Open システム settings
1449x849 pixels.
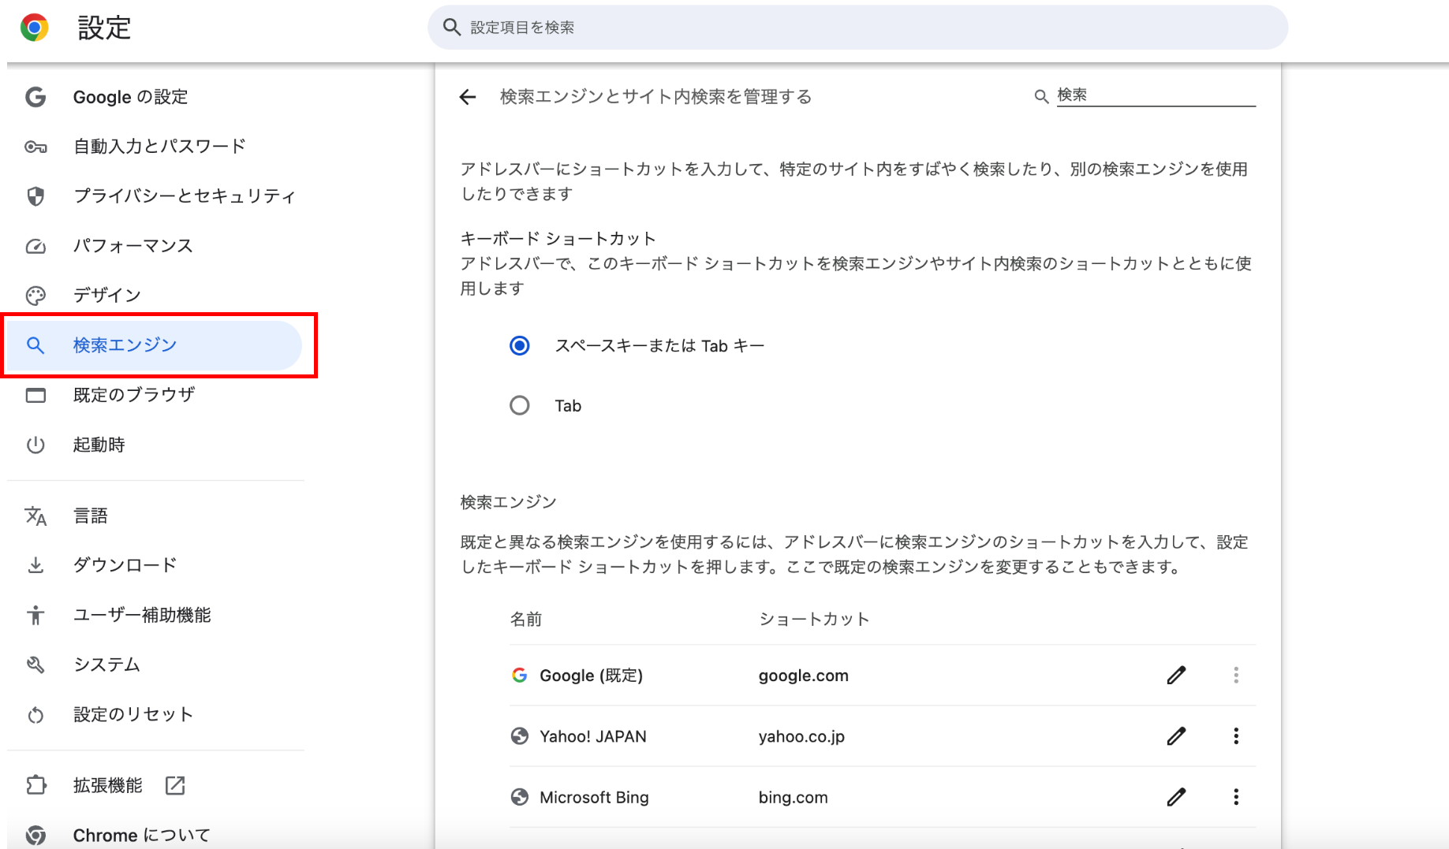tap(106, 665)
